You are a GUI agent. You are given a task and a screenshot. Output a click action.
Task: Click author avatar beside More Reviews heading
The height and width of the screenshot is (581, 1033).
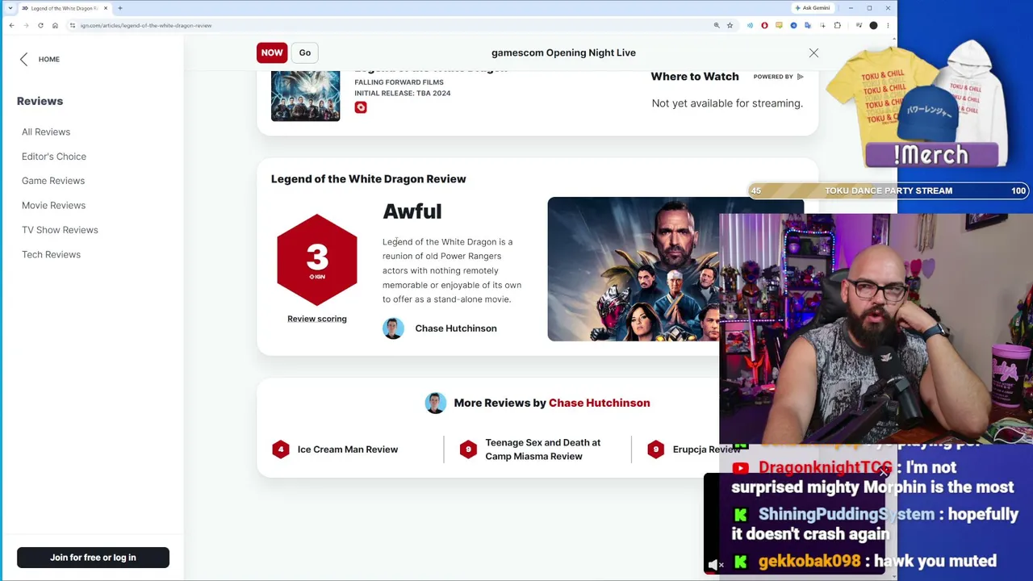click(x=436, y=403)
